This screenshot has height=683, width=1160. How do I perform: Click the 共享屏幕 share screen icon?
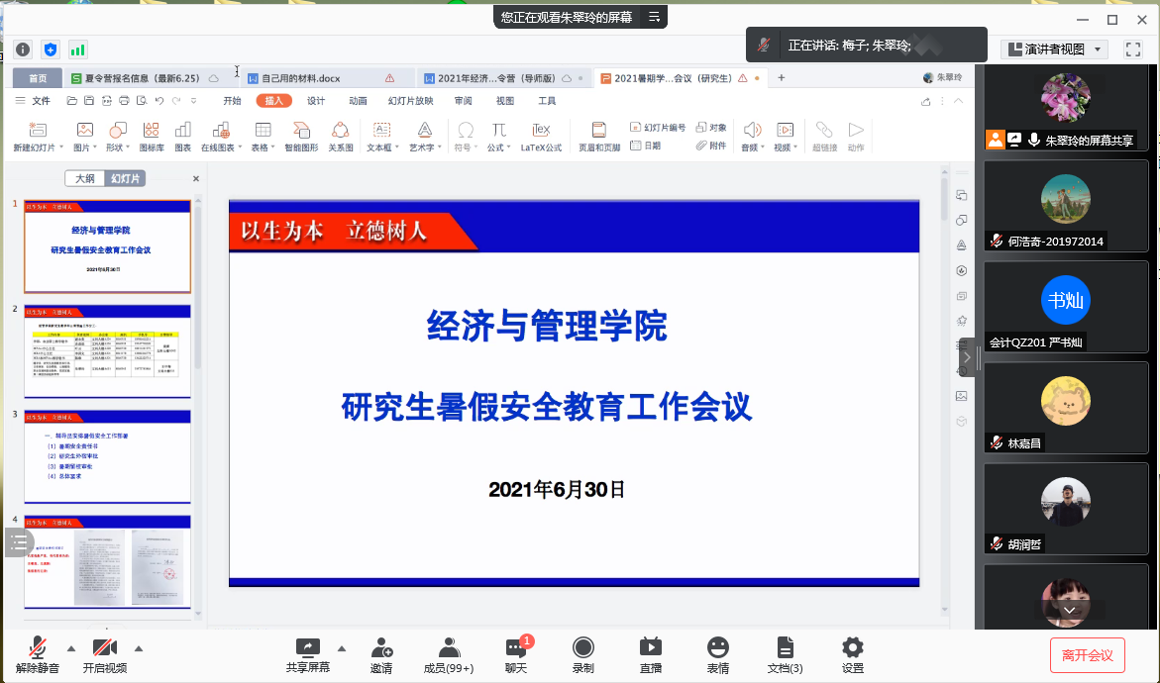point(308,648)
